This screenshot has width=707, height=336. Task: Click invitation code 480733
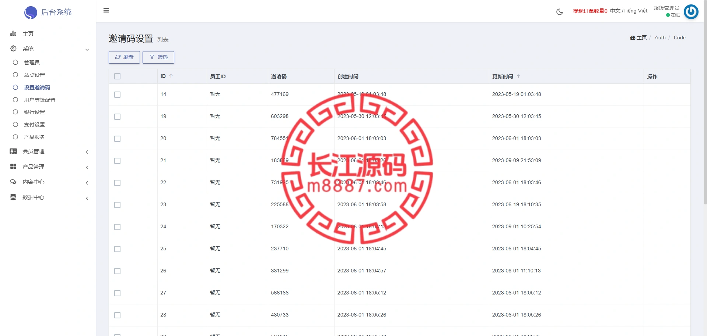pos(280,315)
